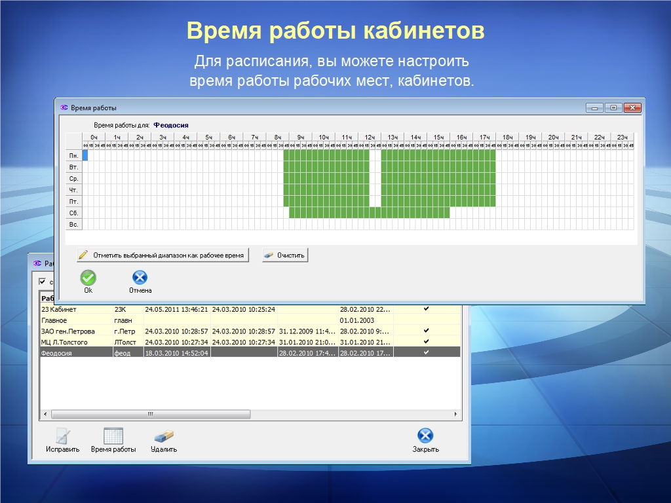The width and height of the screenshot is (671, 503).
Task: Toggle the checkbox in the rear window's top-left
Action: [43, 282]
